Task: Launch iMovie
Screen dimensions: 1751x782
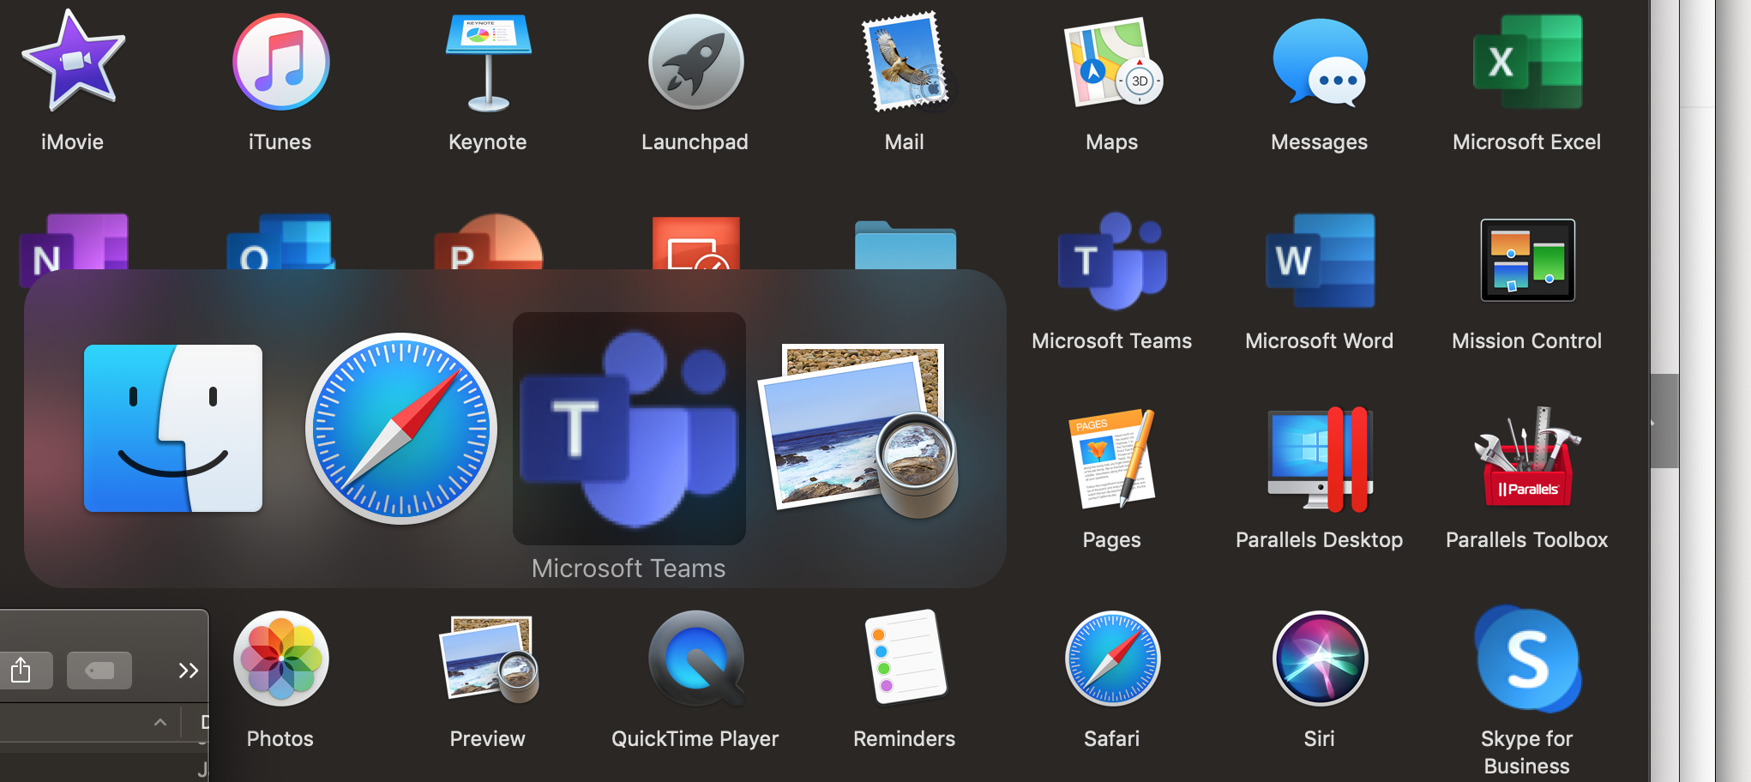Action: [72, 60]
